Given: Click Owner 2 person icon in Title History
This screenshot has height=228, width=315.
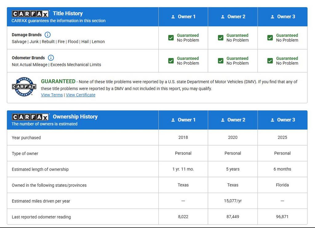Looking at the screenshot, I should [x=223, y=17].
